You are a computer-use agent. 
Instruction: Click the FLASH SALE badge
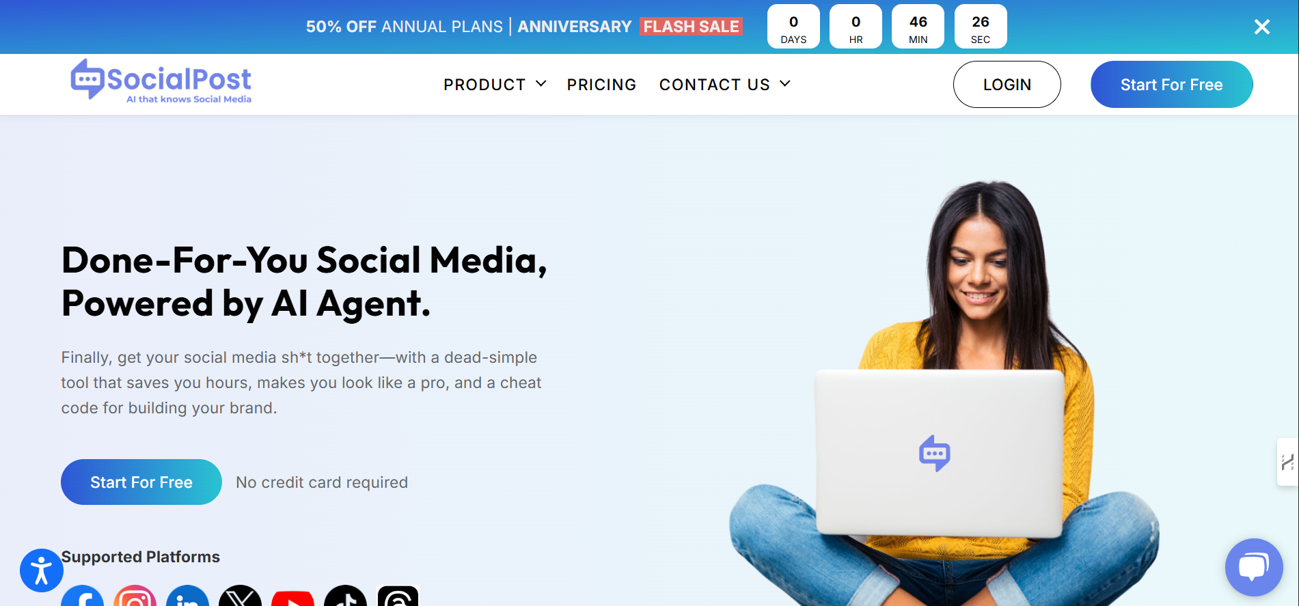(x=692, y=27)
